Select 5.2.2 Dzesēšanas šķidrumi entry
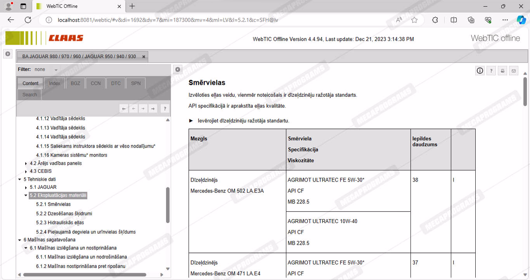Image resolution: width=530 pixels, height=280 pixels. 64,213
